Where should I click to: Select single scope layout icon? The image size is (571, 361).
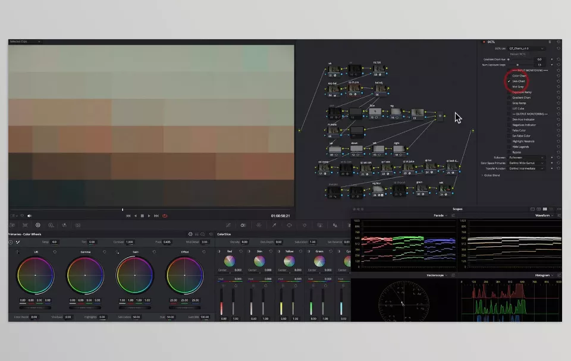click(x=532, y=209)
